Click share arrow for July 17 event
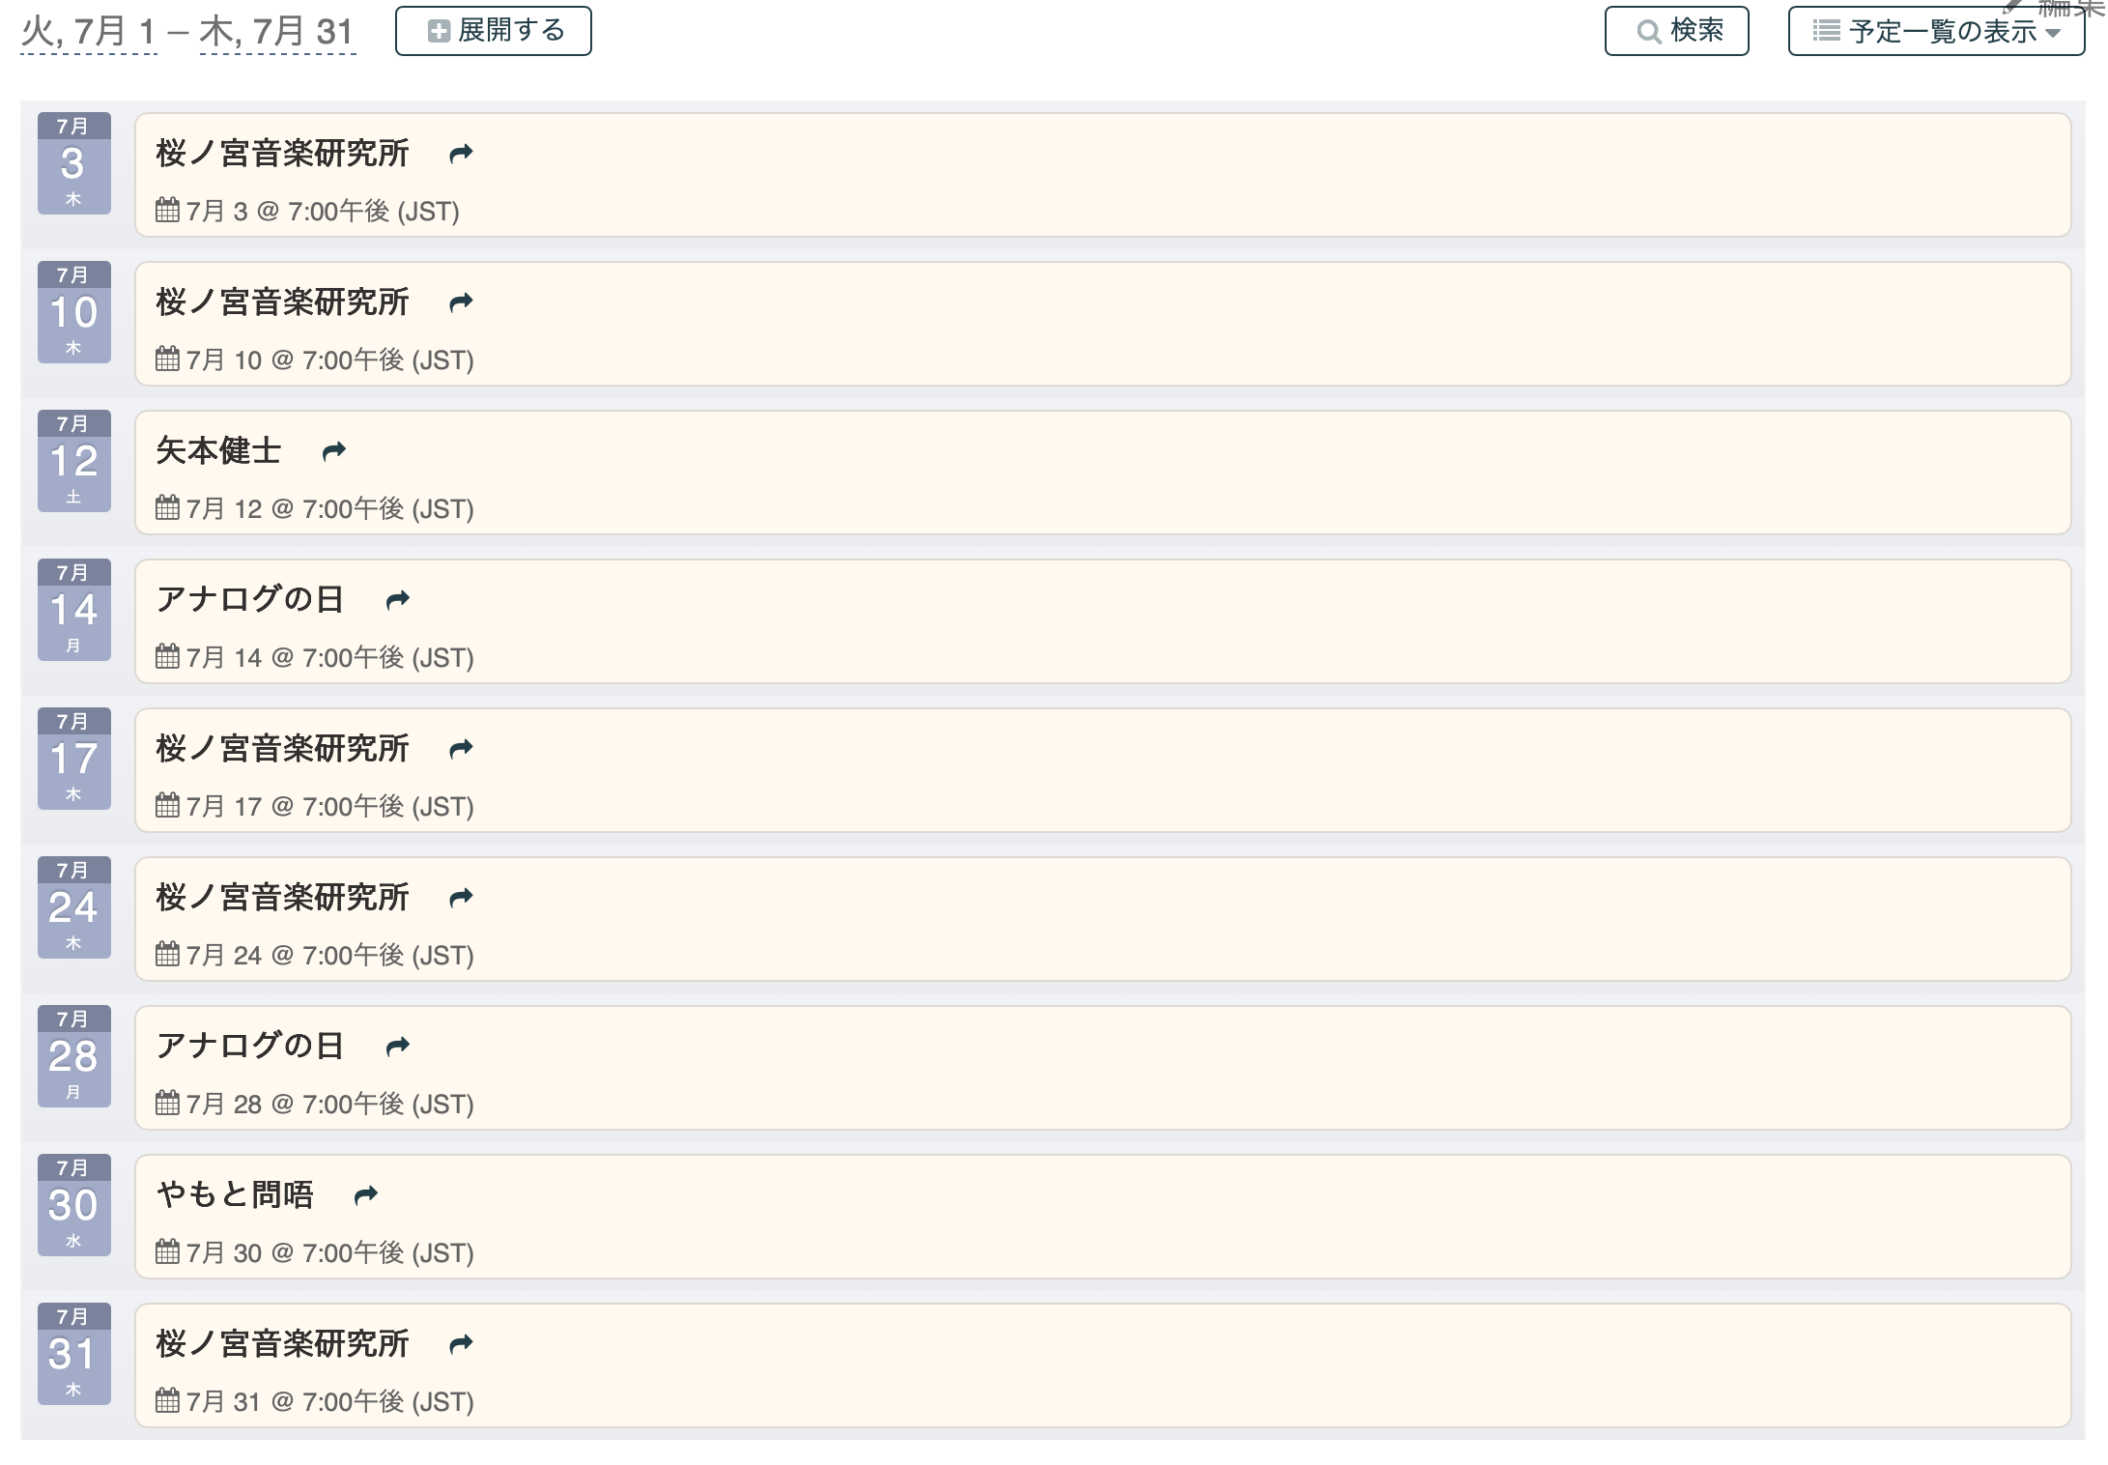The image size is (2108, 1465). point(461,749)
